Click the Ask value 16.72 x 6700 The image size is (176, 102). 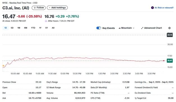(x=35, y=98)
